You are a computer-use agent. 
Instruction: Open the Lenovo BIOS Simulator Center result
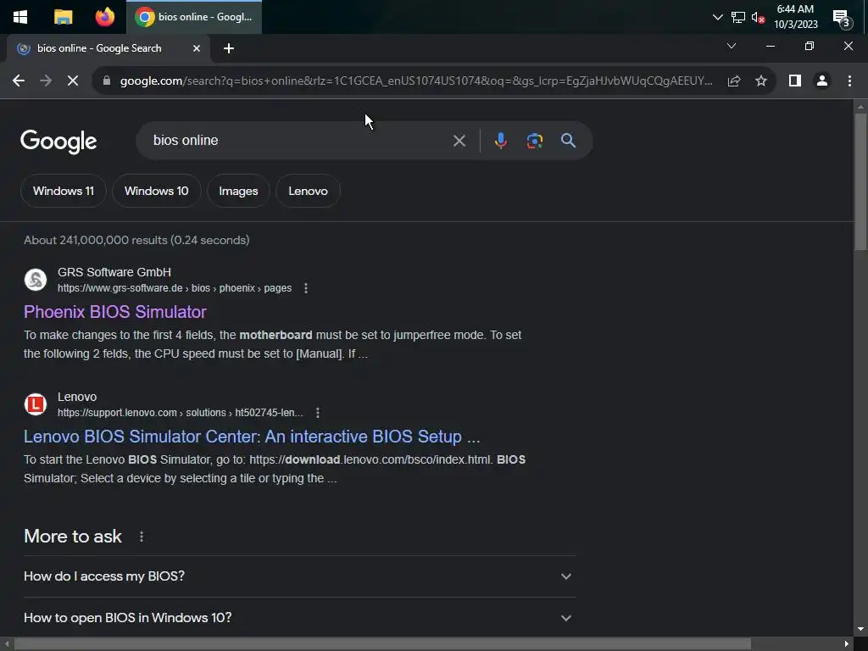(252, 437)
